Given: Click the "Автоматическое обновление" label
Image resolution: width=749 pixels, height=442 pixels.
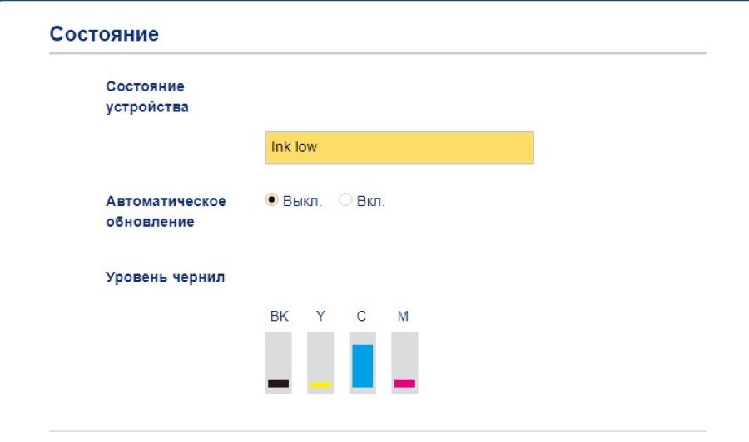Looking at the screenshot, I should [x=166, y=211].
